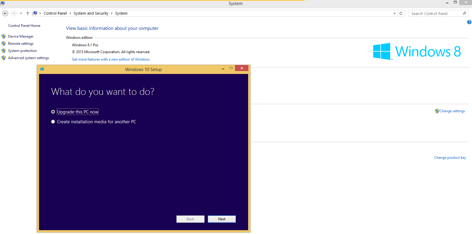
Task: Click the shield icon beside Change settings
Action: [437, 111]
